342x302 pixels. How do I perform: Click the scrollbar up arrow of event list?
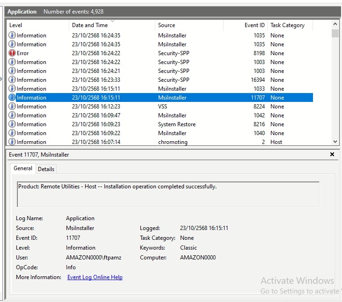click(335, 24)
